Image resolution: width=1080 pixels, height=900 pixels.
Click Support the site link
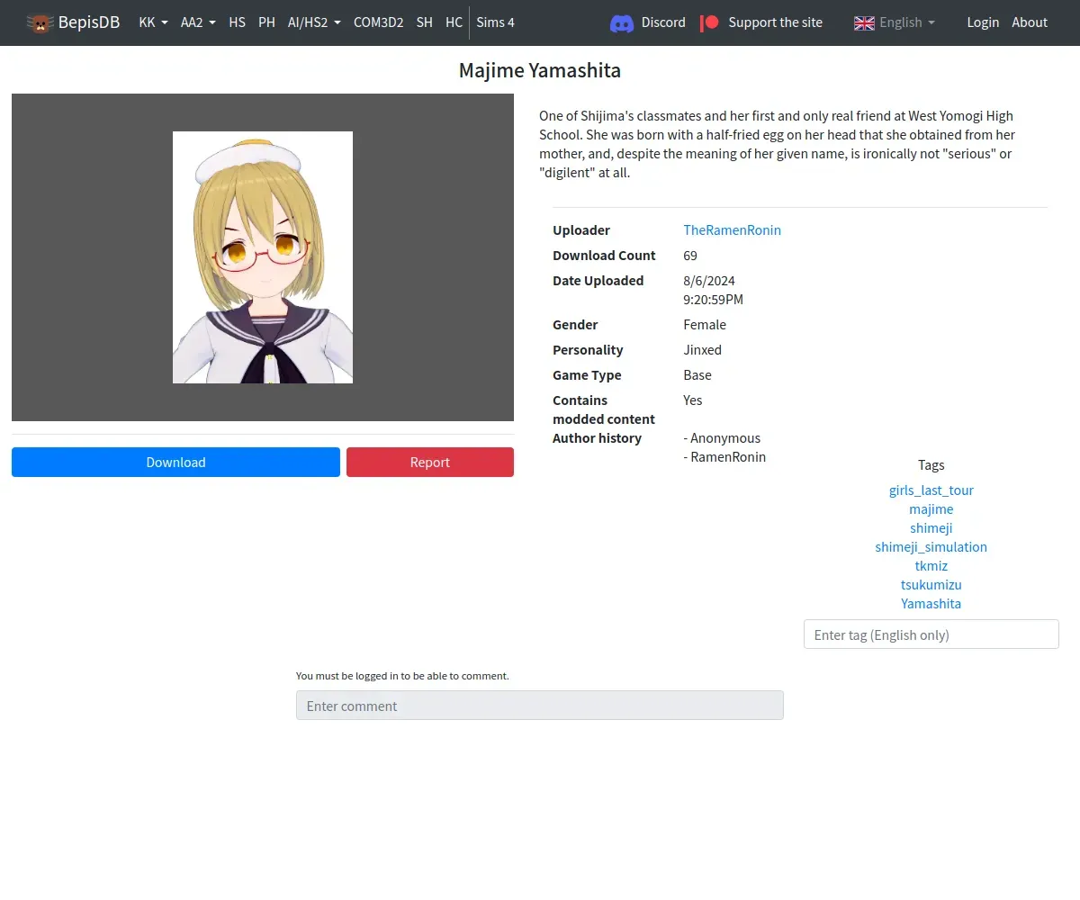pos(775,22)
